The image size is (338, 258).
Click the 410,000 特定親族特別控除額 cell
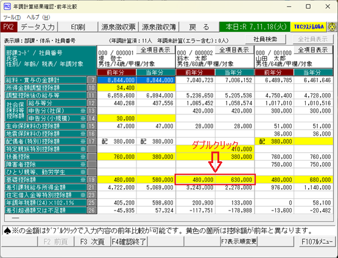click(x=234, y=149)
